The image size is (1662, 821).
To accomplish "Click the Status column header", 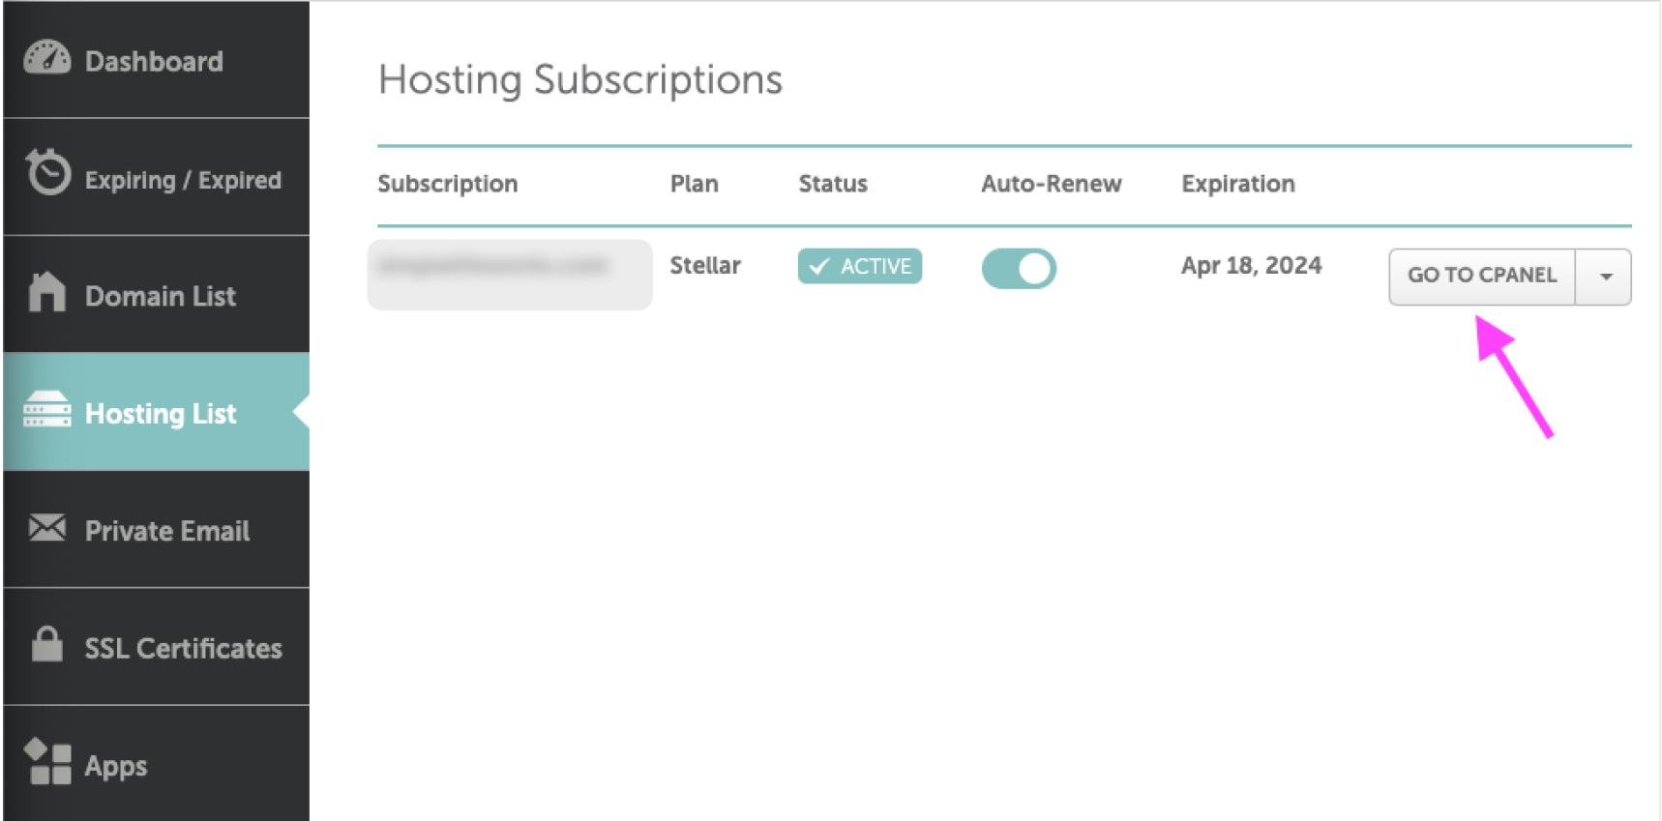I will pyautogui.click(x=832, y=184).
